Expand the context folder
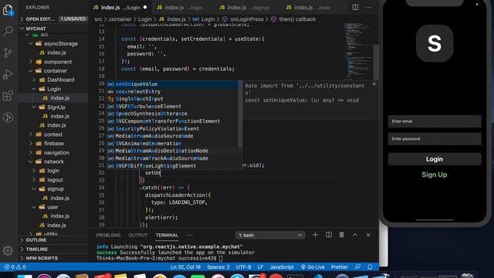This screenshot has width=494, height=278. coord(53,134)
